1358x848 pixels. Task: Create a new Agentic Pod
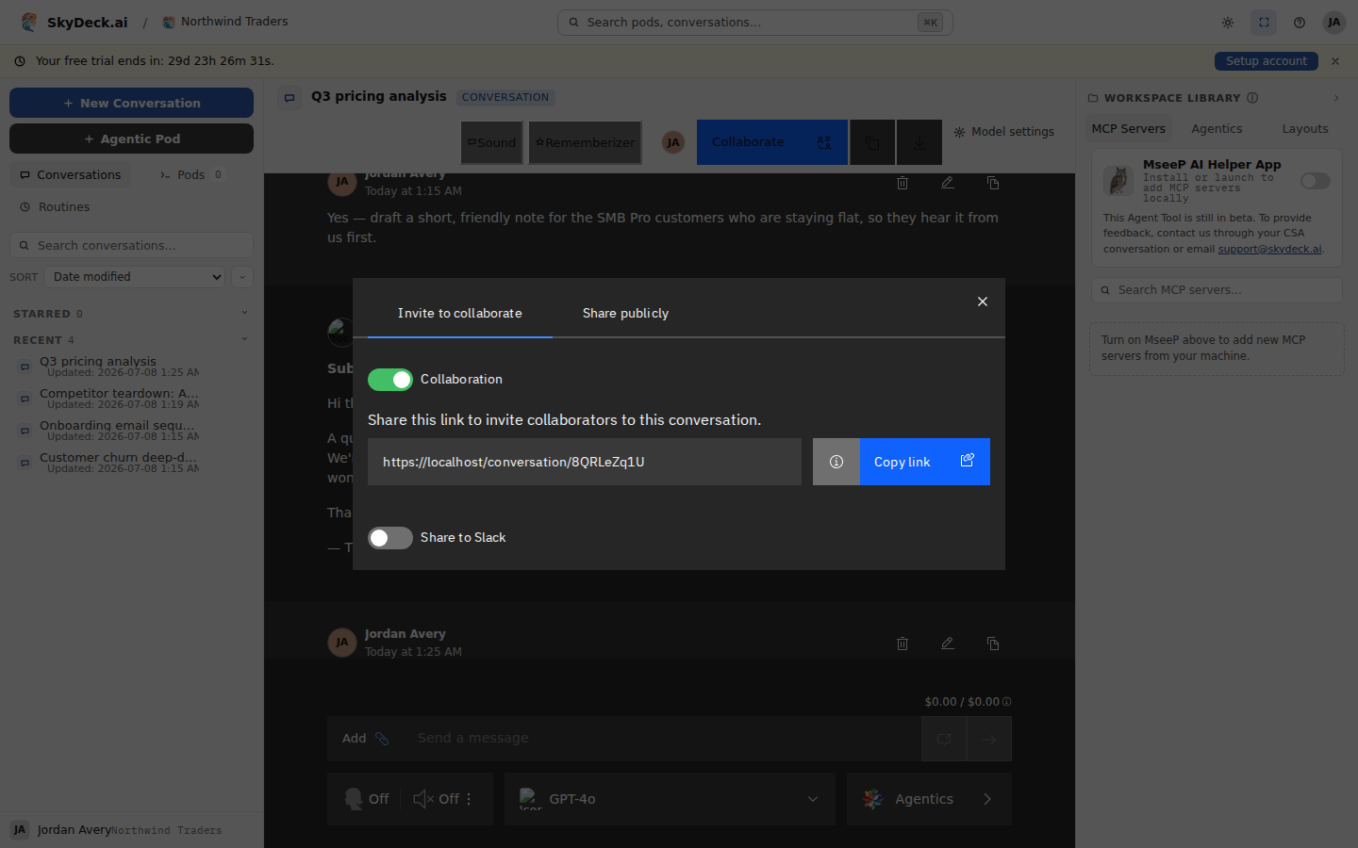tap(131, 139)
